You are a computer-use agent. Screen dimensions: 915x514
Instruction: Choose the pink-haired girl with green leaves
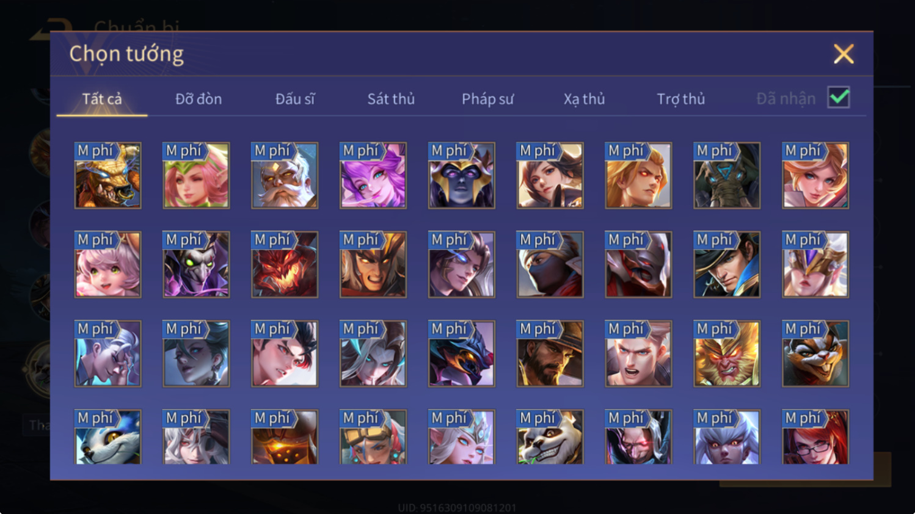tap(196, 176)
